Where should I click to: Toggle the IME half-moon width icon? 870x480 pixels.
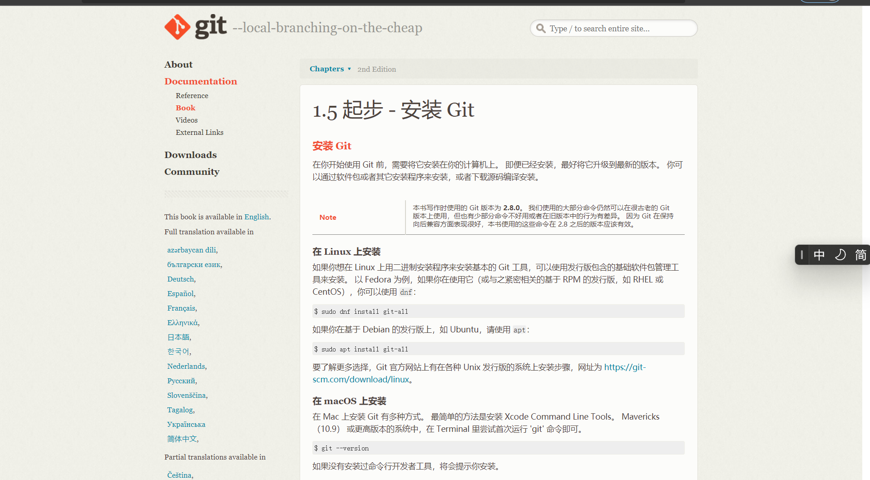coord(840,255)
